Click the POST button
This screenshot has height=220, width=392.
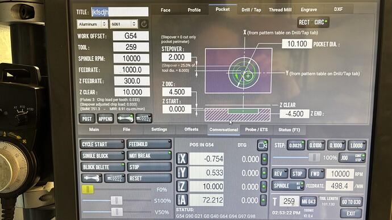tap(87, 119)
